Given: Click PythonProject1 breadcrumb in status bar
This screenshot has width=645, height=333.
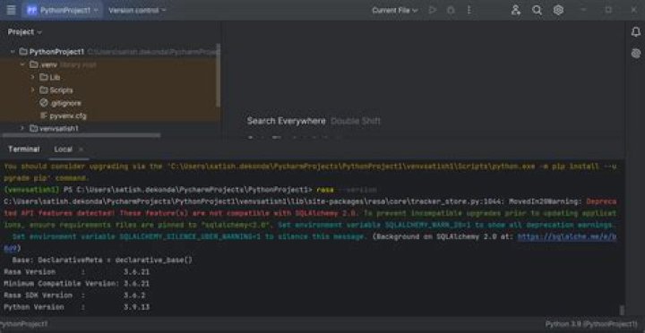Looking at the screenshot, I should tap(24, 324).
